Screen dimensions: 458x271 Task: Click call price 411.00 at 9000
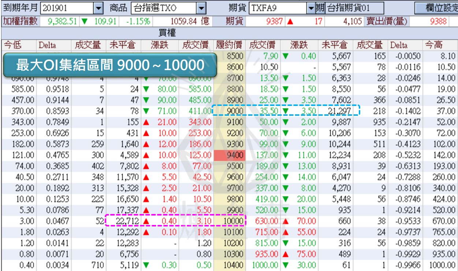(200, 111)
